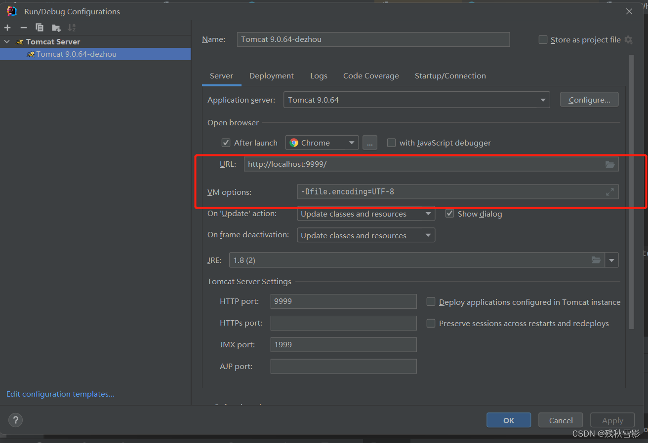
Task: Switch to the Deployment tab
Action: click(x=272, y=75)
